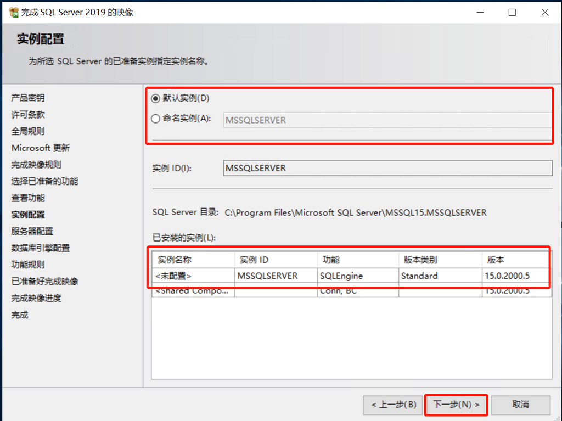Click the 功能 column header
Screen dimensions: 562x421
click(x=358, y=260)
